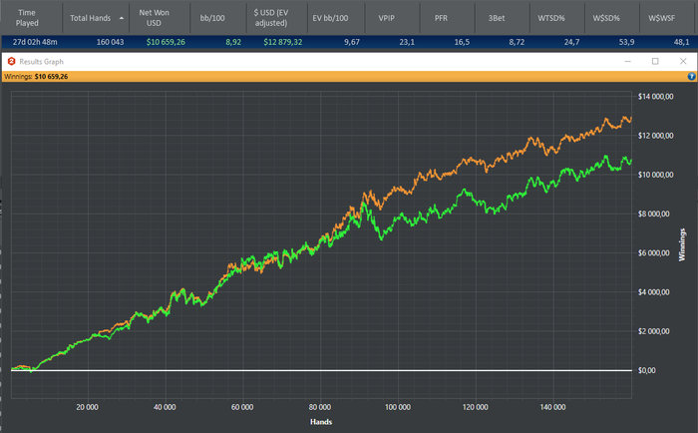The width and height of the screenshot is (698, 433).
Task: Click the 20 000 hands axis tick
Action: tap(88, 407)
